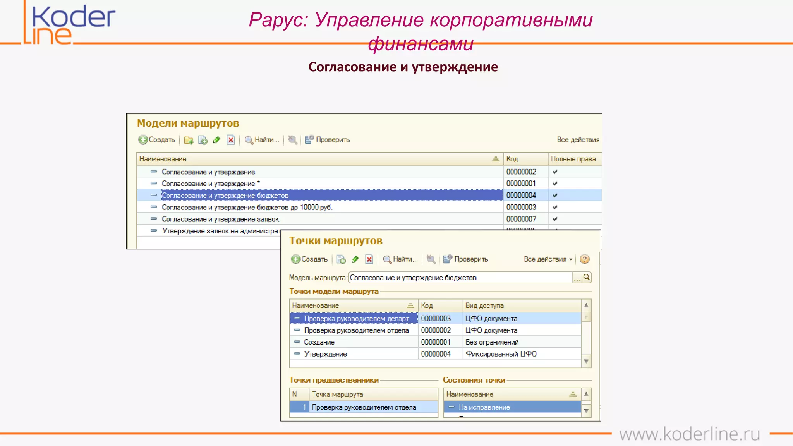Sort Точки модели маршрута by Наименование
Image resolution: width=793 pixels, height=446 pixels.
[x=354, y=306]
